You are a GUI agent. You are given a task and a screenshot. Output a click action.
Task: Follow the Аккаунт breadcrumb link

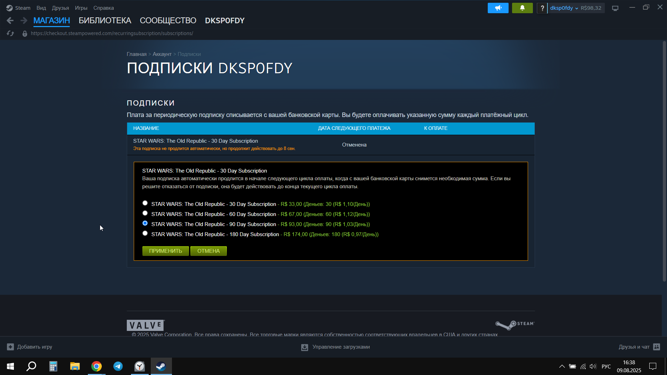click(162, 54)
